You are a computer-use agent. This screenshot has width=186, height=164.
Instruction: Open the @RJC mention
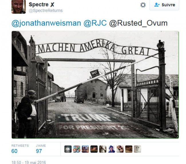pos(95,23)
